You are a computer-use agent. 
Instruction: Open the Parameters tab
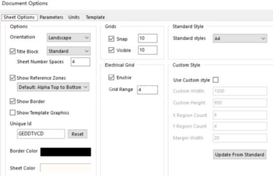51,18
